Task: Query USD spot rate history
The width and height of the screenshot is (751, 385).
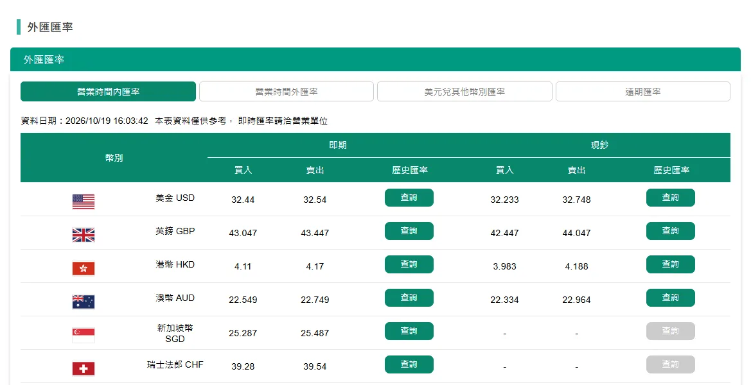Action: point(409,198)
